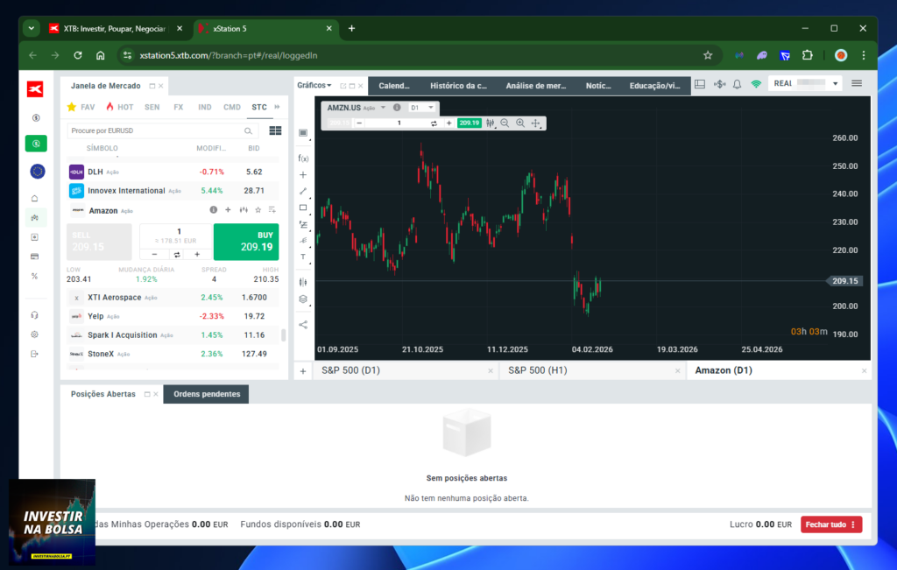This screenshot has height=570, width=897.
Task: Toggle volume unit in market window order box
Action: pos(177,255)
